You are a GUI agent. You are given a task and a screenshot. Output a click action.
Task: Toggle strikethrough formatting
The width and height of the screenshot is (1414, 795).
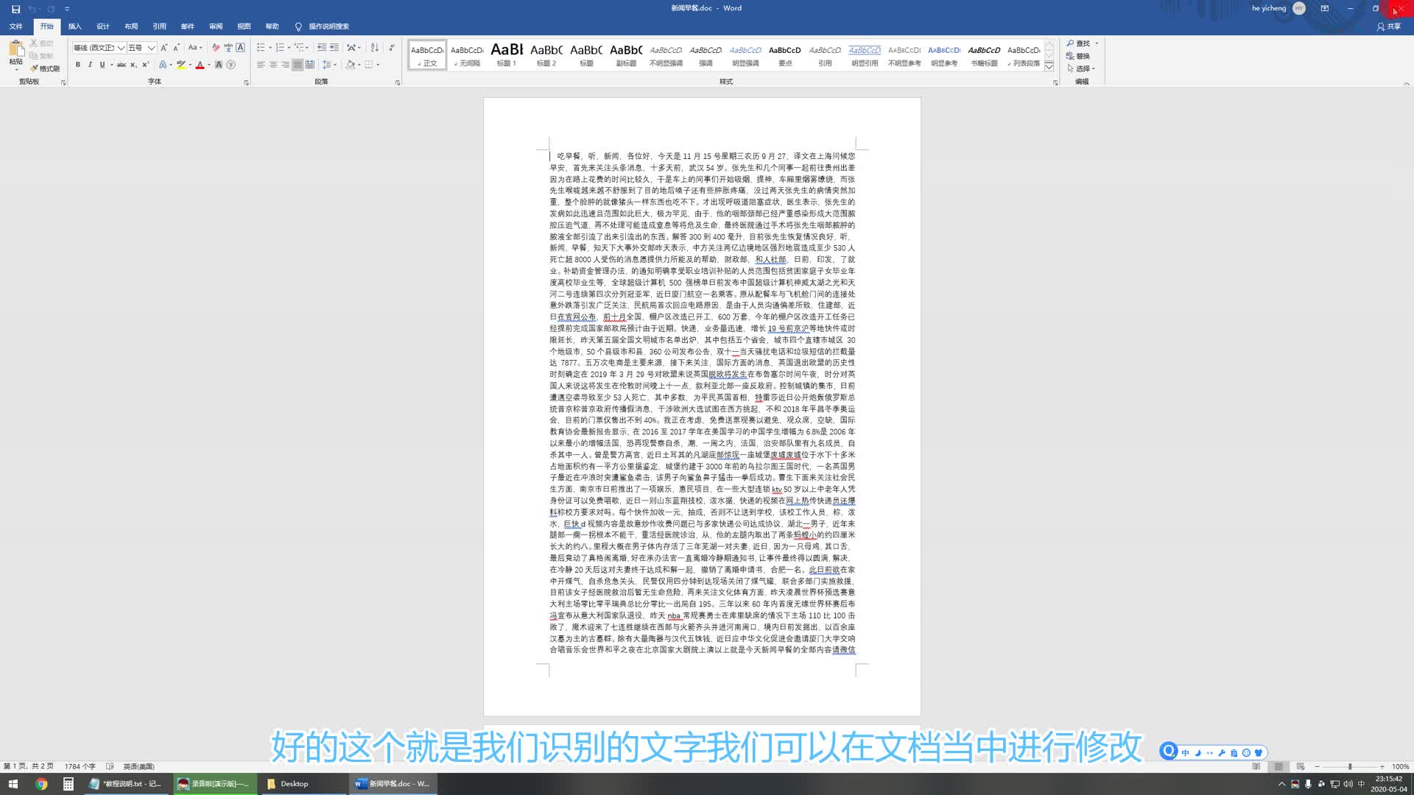pyautogui.click(x=122, y=65)
